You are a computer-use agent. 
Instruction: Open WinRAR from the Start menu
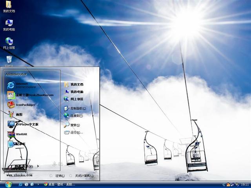tap(17, 134)
